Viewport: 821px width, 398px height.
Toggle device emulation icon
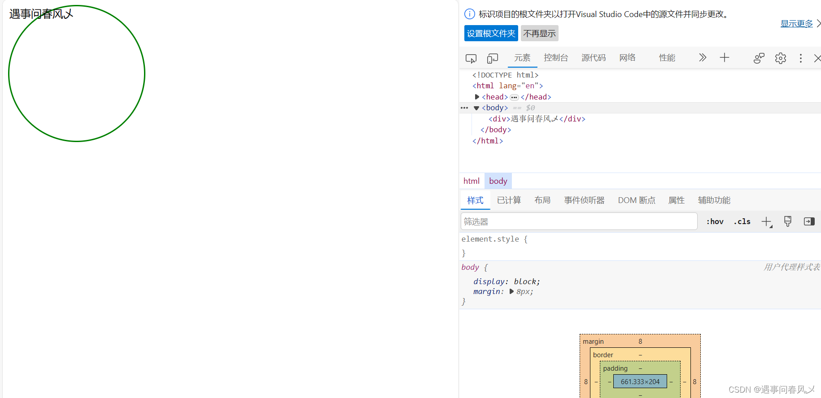click(493, 58)
